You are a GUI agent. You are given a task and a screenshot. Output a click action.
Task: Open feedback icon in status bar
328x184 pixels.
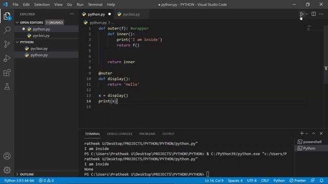pyautogui.click(x=313, y=180)
